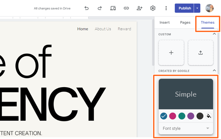Image resolution: width=221 pixels, height=139 pixels.
Task: Open the Home navigation link
Action: 83,29
